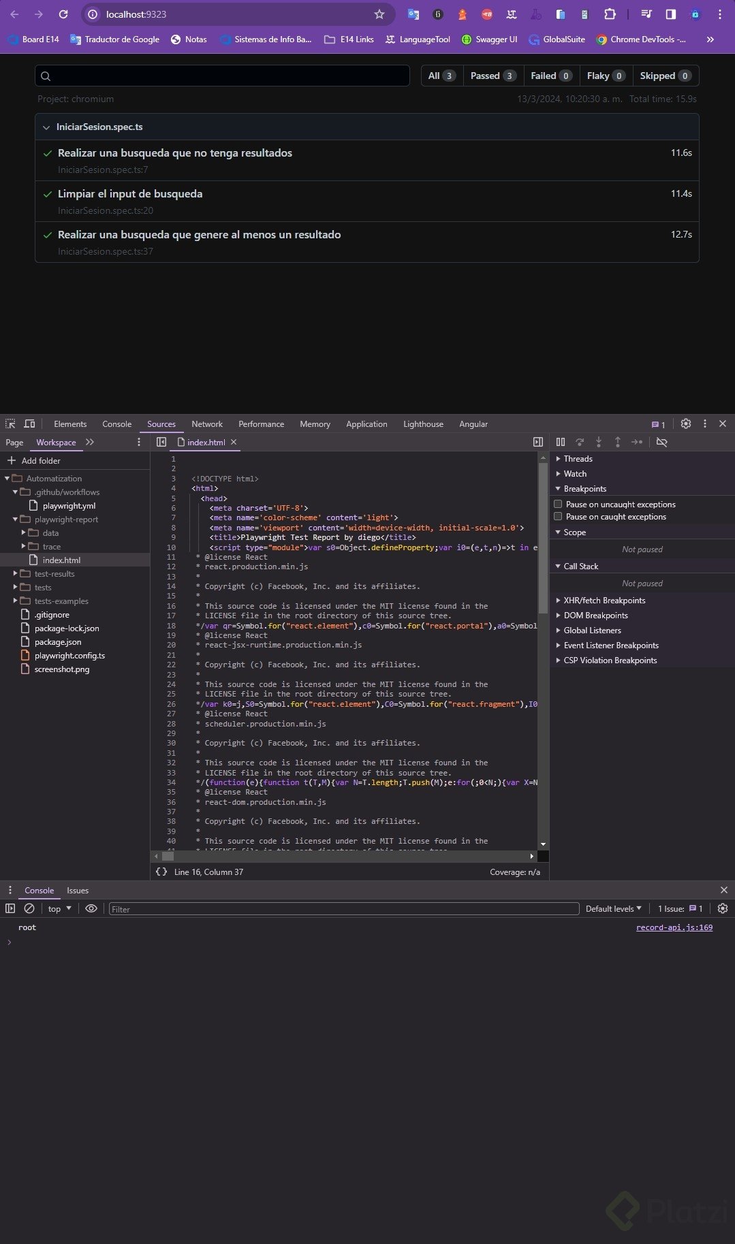This screenshot has height=1244, width=735.
Task: Open the record-api.js:169 source link
Action: pyautogui.click(x=674, y=927)
